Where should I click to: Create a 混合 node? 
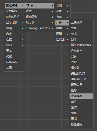point(81,56)
